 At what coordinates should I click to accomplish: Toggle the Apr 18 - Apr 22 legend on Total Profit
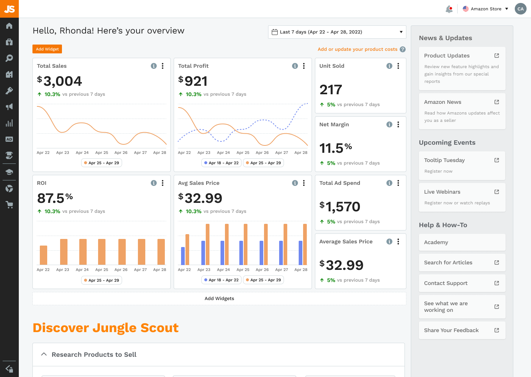pos(221,162)
